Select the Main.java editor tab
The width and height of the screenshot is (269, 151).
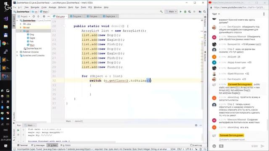point(60,16)
